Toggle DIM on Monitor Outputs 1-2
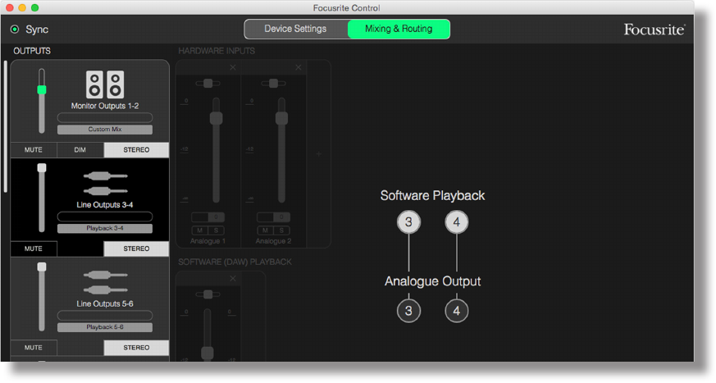The image size is (716, 383). click(x=80, y=150)
